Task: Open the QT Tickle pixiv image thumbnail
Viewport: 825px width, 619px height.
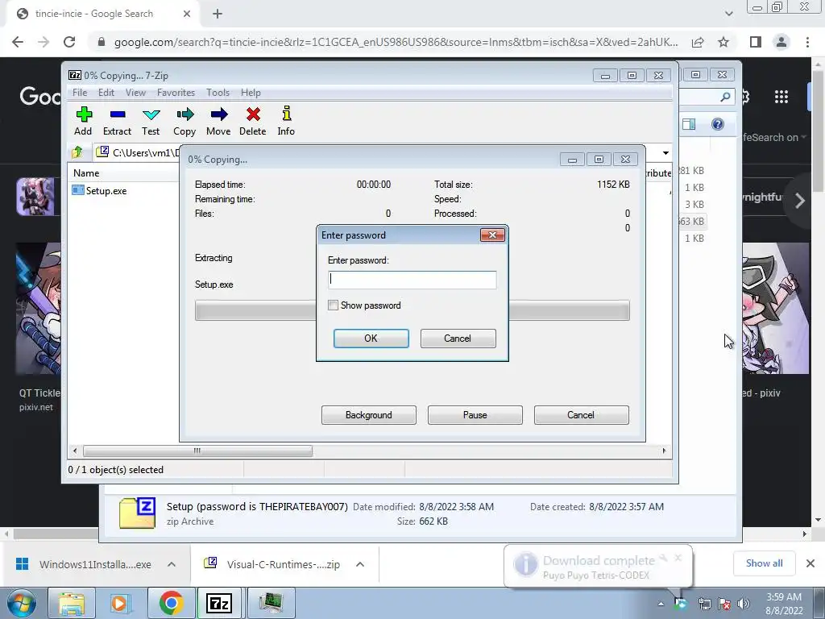Action: click(38, 309)
